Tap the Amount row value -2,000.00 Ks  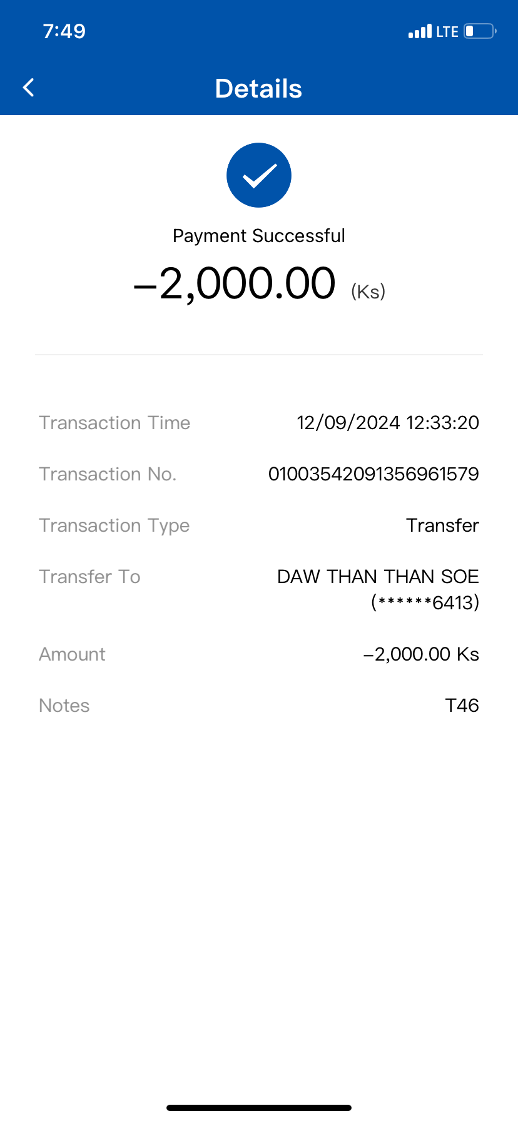click(x=421, y=654)
